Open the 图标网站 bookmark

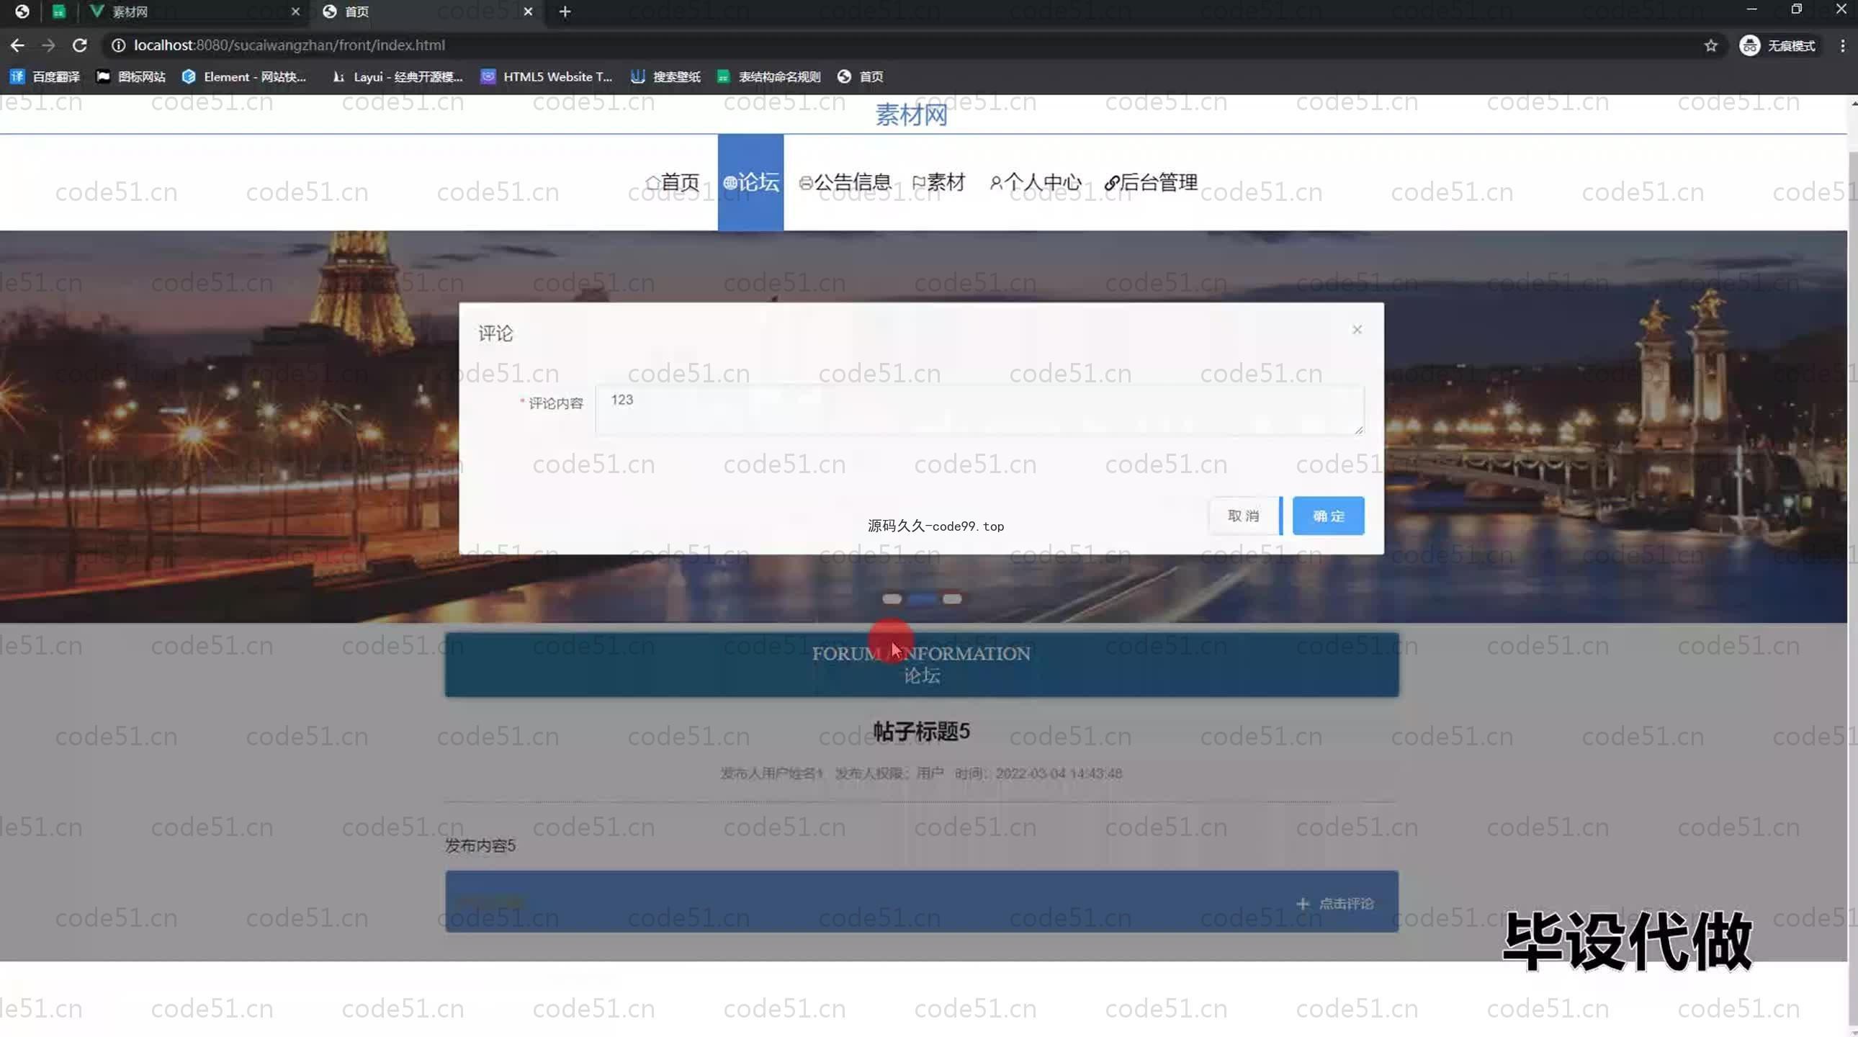click(130, 76)
